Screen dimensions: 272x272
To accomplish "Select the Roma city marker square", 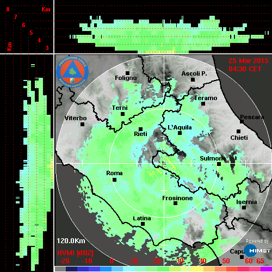I will pyautogui.click(x=114, y=180).
